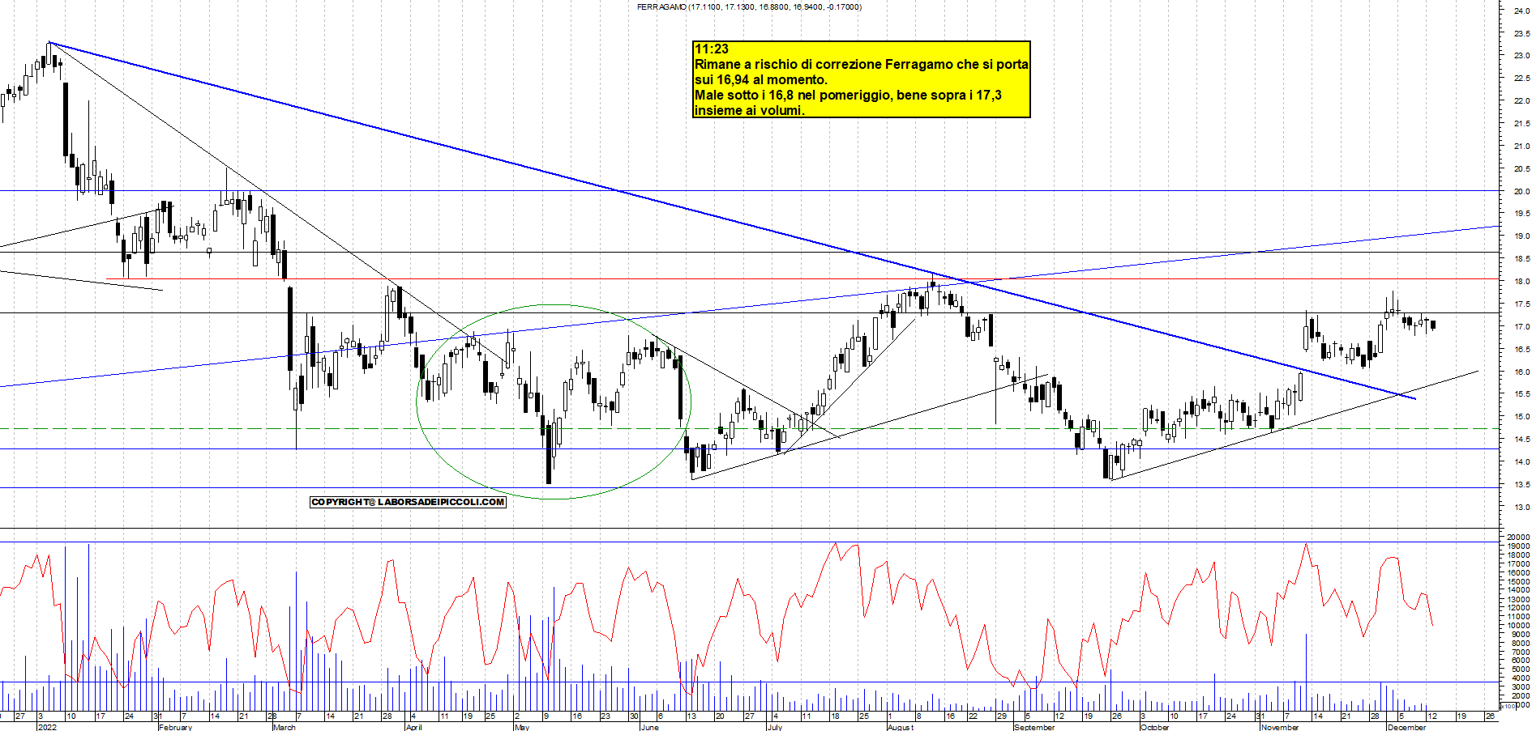
Task: Click the line starting 'Male sotto i 16,8 nel pomeriggio'
Action: coord(848,95)
